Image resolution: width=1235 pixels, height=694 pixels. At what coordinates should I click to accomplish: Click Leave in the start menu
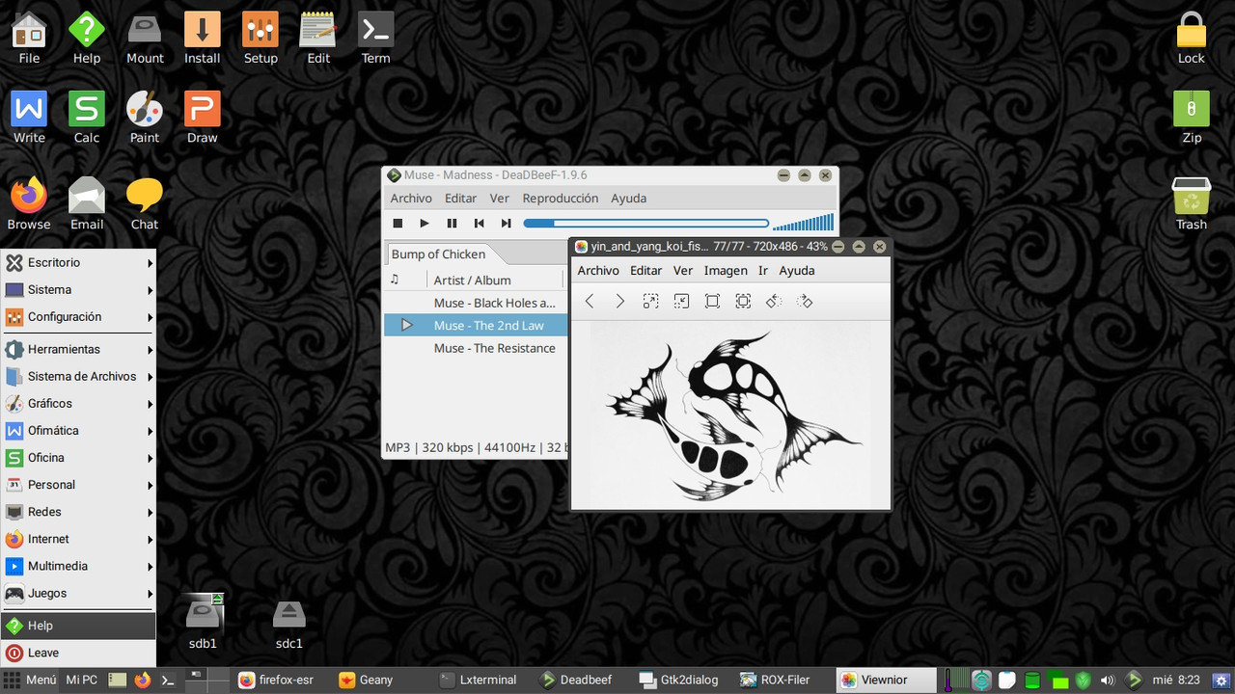click(78, 653)
